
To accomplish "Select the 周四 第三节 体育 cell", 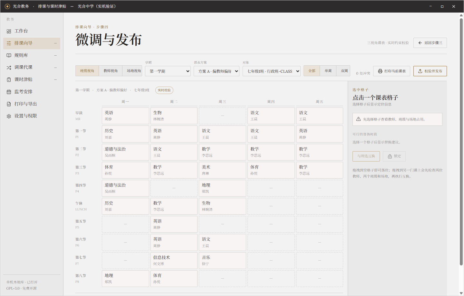I will click(x=271, y=170).
